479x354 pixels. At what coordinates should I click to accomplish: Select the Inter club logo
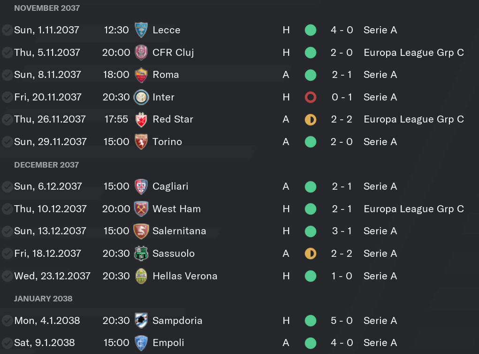point(141,97)
